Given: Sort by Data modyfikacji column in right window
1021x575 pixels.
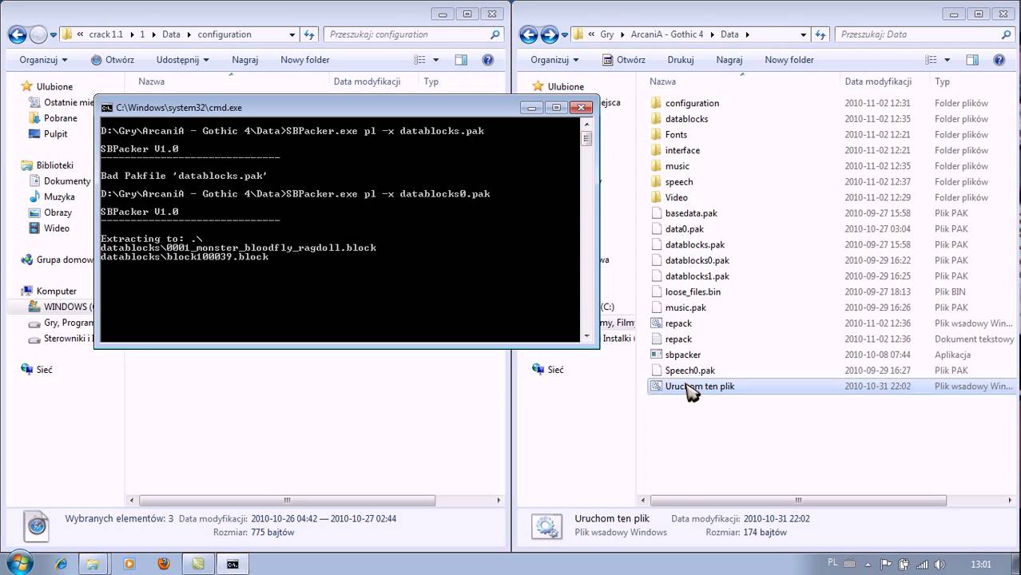Looking at the screenshot, I should pyautogui.click(x=877, y=81).
